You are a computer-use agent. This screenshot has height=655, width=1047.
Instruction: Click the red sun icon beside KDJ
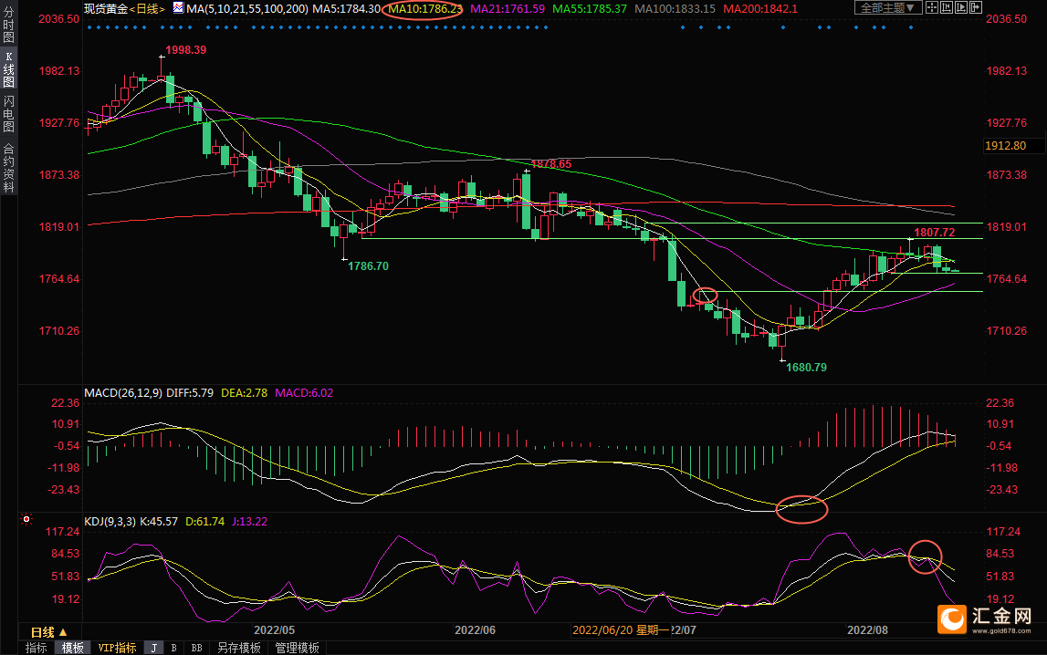26,521
